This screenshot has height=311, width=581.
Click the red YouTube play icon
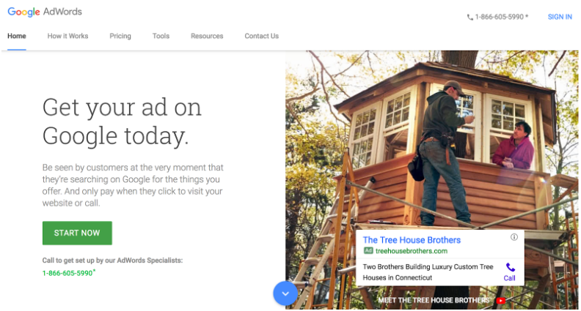(500, 301)
